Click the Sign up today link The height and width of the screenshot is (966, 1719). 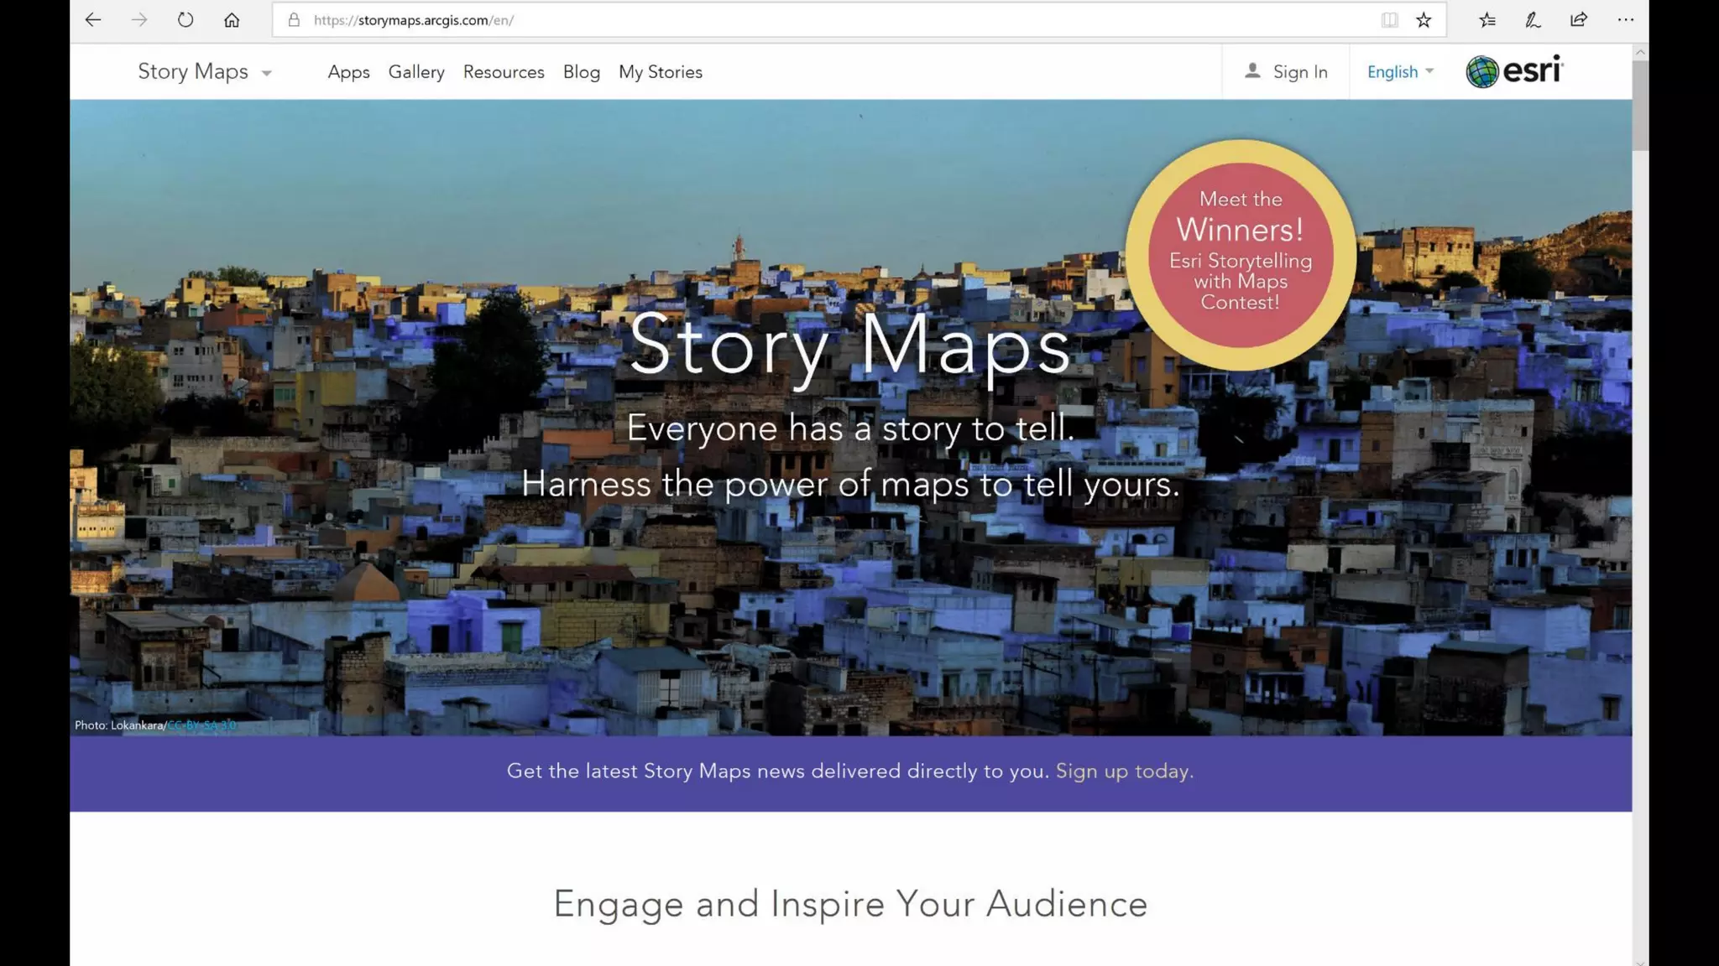pos(1124,771)
